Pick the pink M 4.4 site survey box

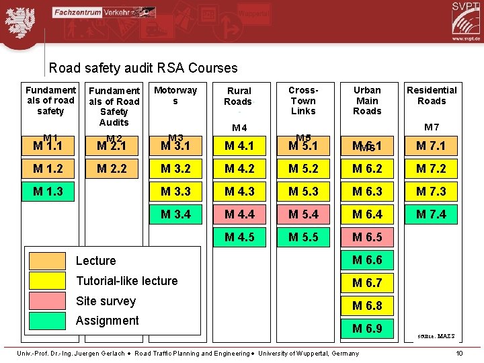pyautogui.click(x=239, y=214)
